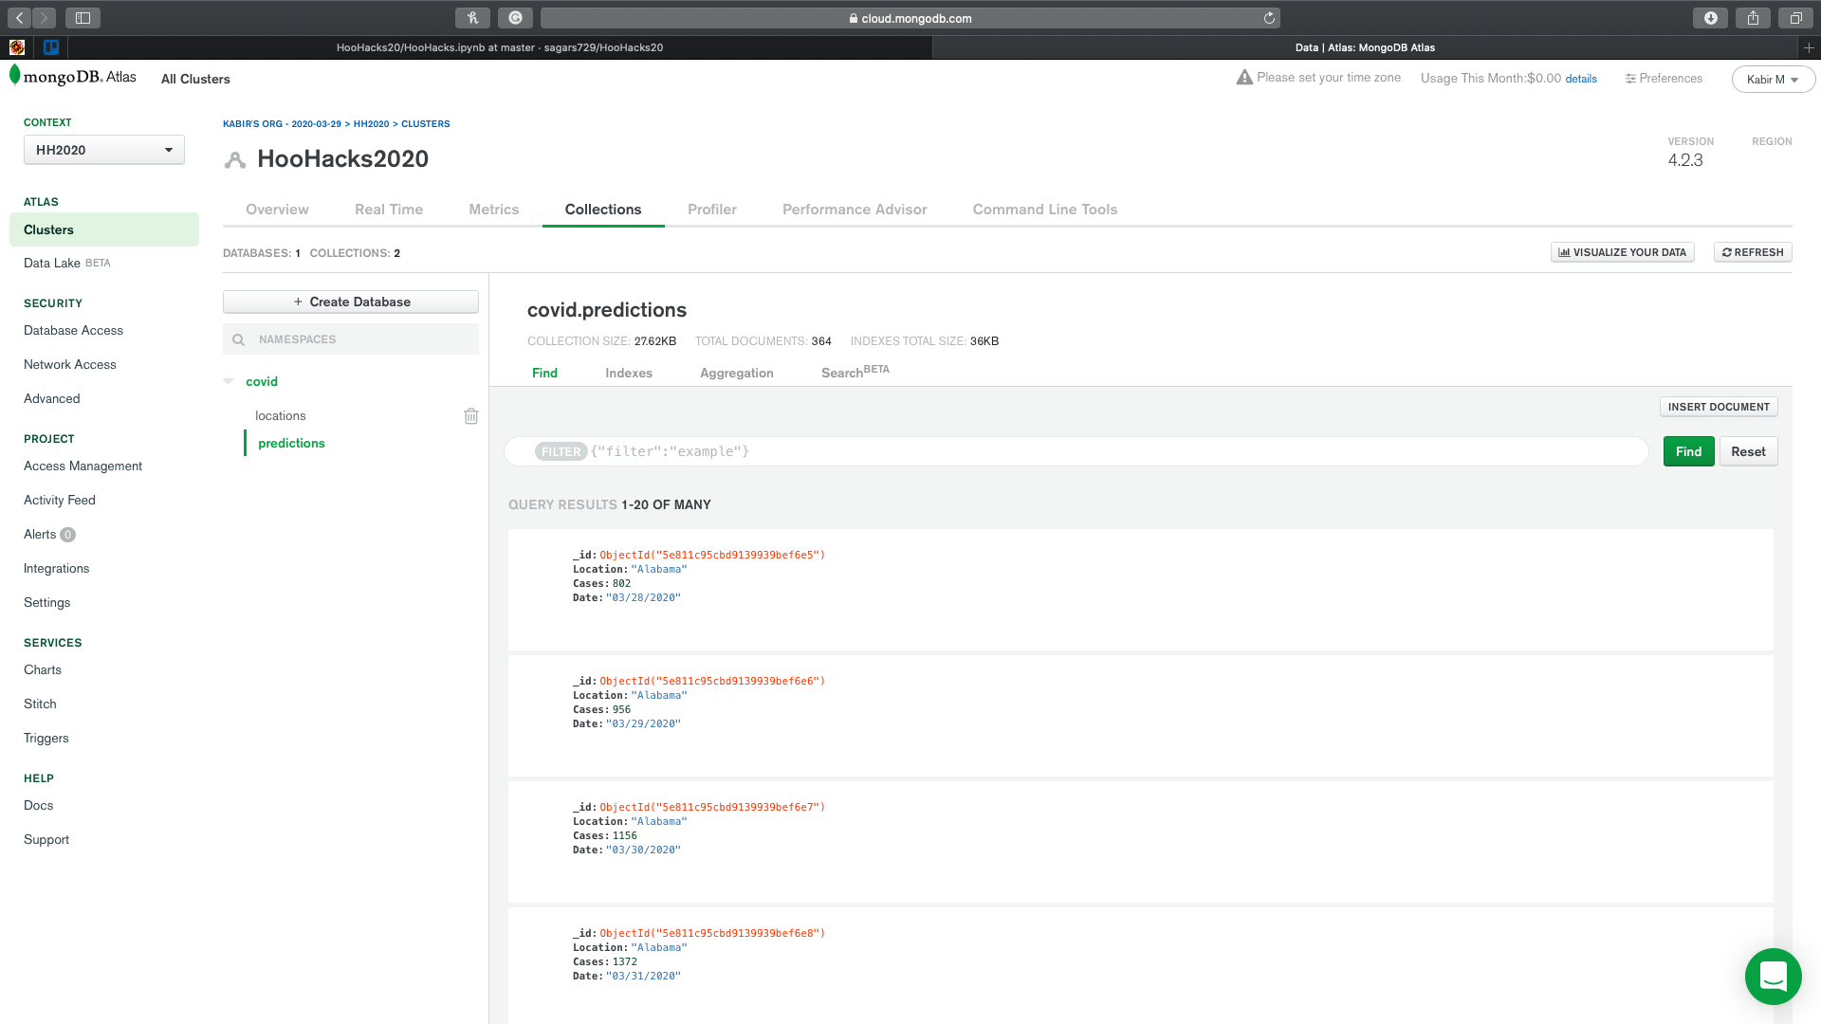This screenshot has width=1821, height=1024.
Task: Click the browser page reload icon
Action: 1269,18
